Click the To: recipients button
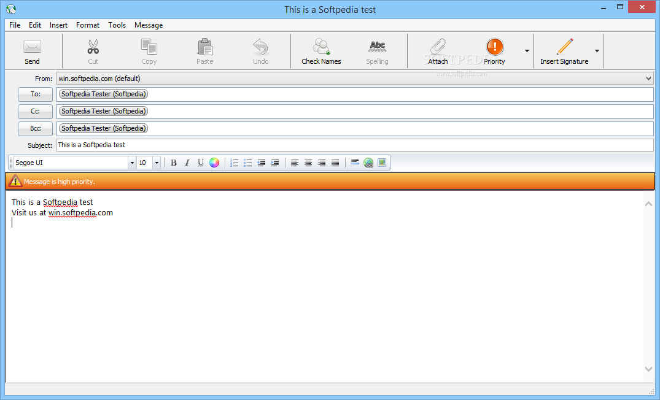The height and width of the screenshot is (400, 660). point(36,94)
